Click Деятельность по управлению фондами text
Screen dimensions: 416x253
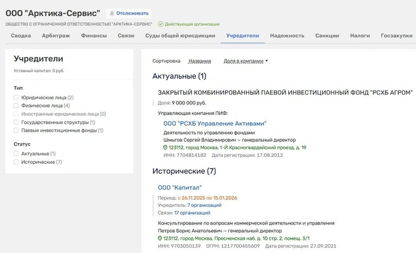point(209,133)
